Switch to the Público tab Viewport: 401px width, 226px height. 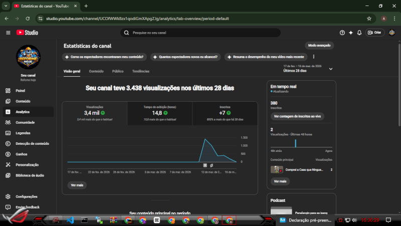pos(118,71)
